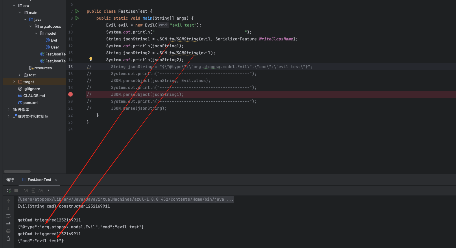Select the FastJsonTest run tab
This screenshot has height=248, width=456.
coord(39,180)
